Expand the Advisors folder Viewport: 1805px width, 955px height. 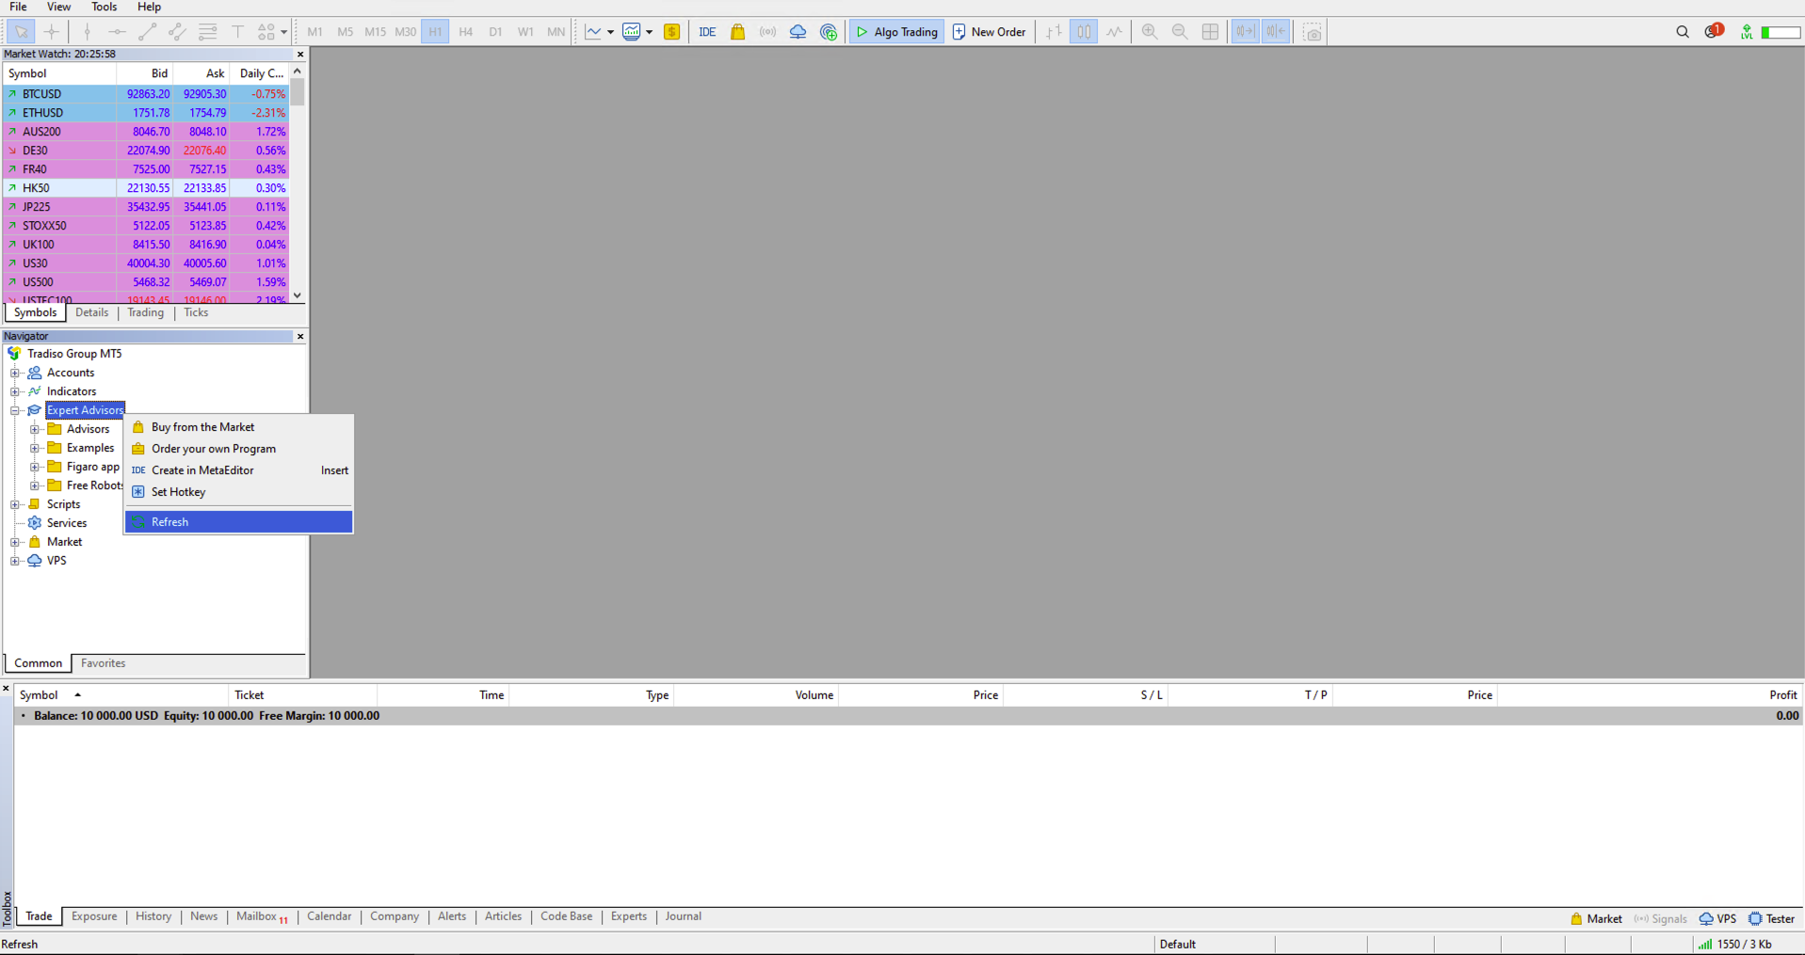coord(35,429)
